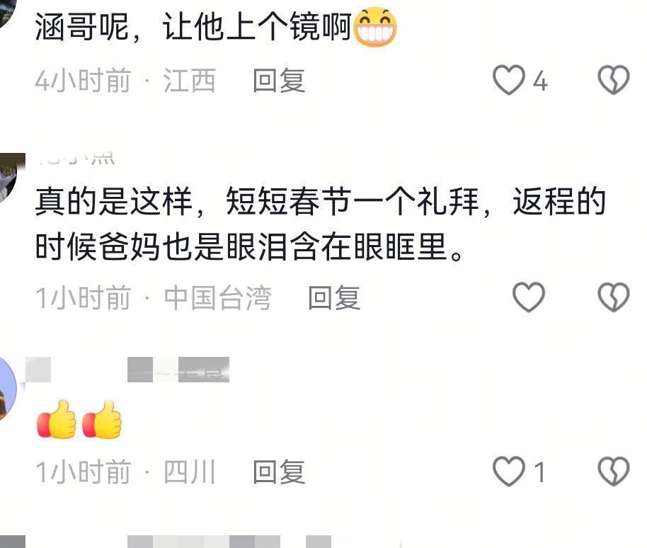Select the 真的是这样 comment text body
This screenshot has height=548, width=647.
coord(320,224)
